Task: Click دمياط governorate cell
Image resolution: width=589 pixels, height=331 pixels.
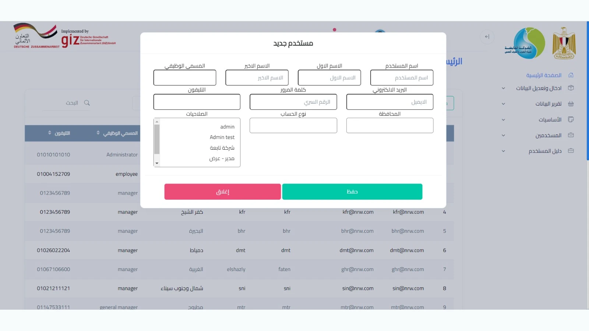Action: (x=196, y=250)
